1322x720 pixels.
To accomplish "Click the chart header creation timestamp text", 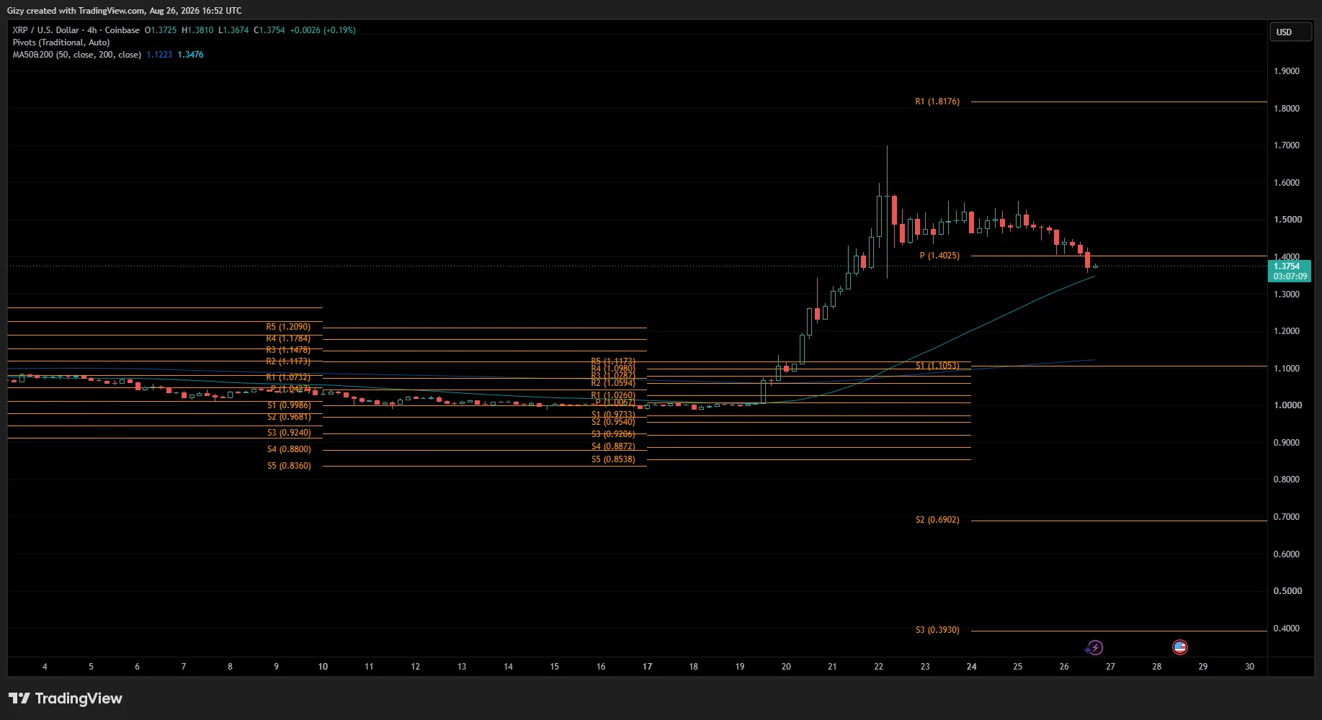I will (125, 11).
